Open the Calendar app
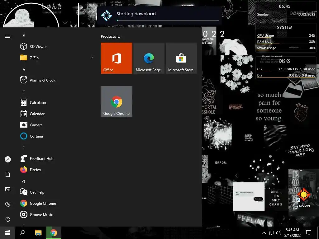This screenshot has width=319, height=239. [57, 114]
